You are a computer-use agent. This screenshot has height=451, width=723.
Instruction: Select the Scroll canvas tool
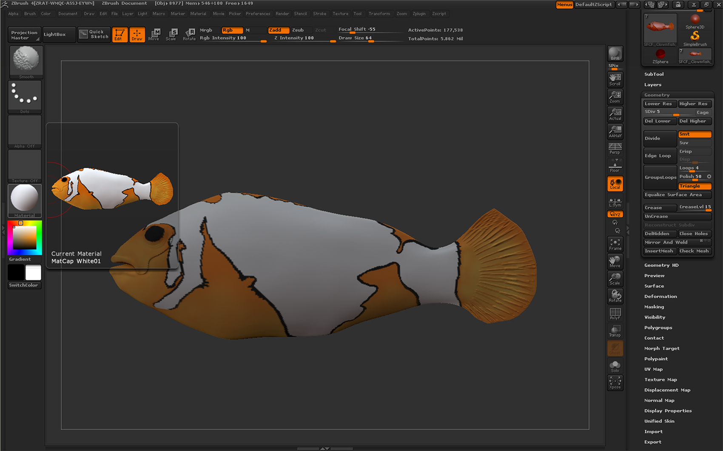click(x=615, y=79)
